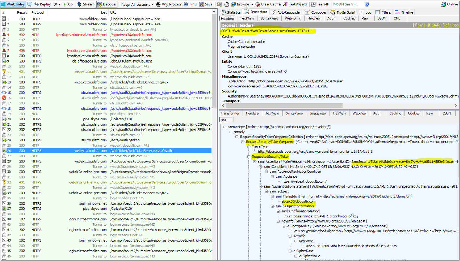Select session 36 login.windows.net
Viewport: 460px width, 261px height.
click(106, 203)
